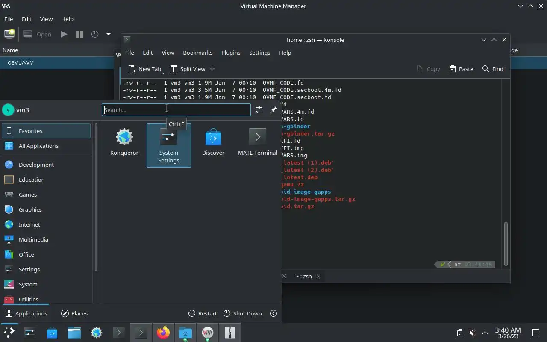The height and width of the screenshot is (342, 547).
Task: Select Favorites in the launcher sidebar
Action: point(46,131)
